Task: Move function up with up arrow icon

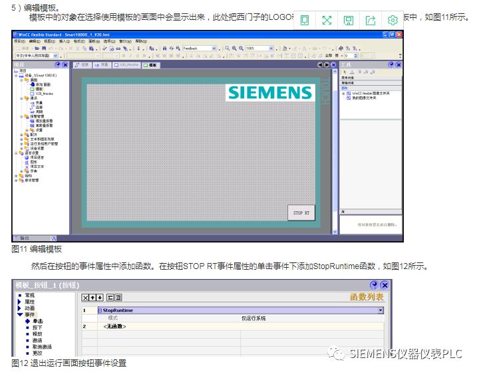Action: (x=92, y=298)
